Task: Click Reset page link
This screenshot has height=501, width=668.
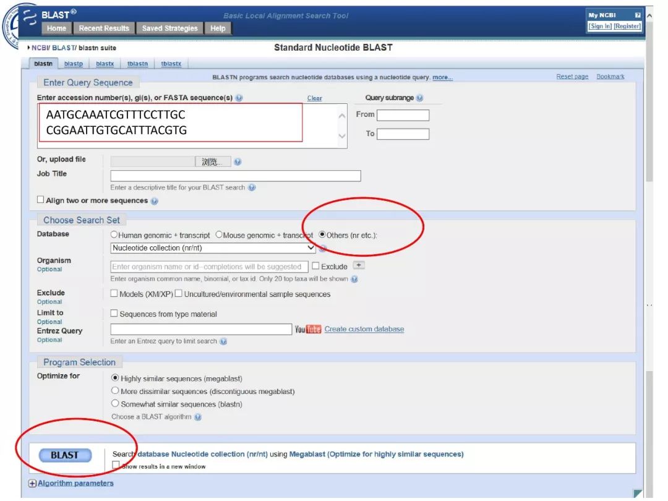Action: pos(572,77)
